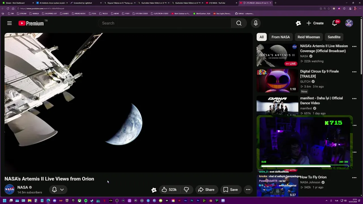Open NASA's Artemis II Live Mission Coverage thumbnail
Screen dimensions: 363x204
(x=277, y=55)
